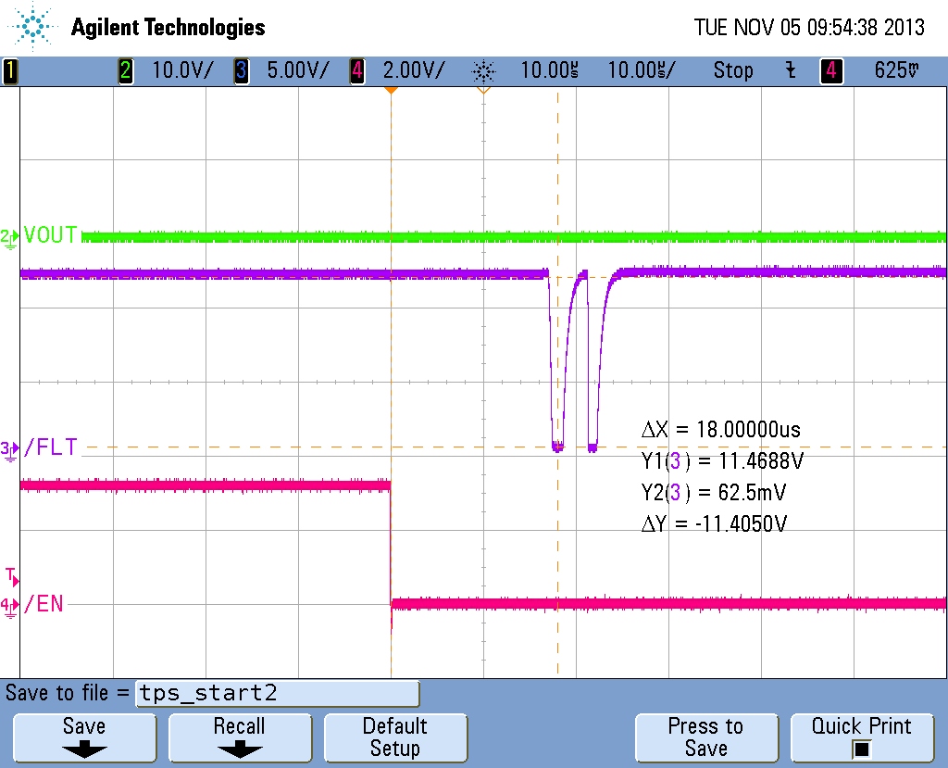Click the Y1(3) = 11.4688V readout
948x768 pixels.
coord(722,461)
